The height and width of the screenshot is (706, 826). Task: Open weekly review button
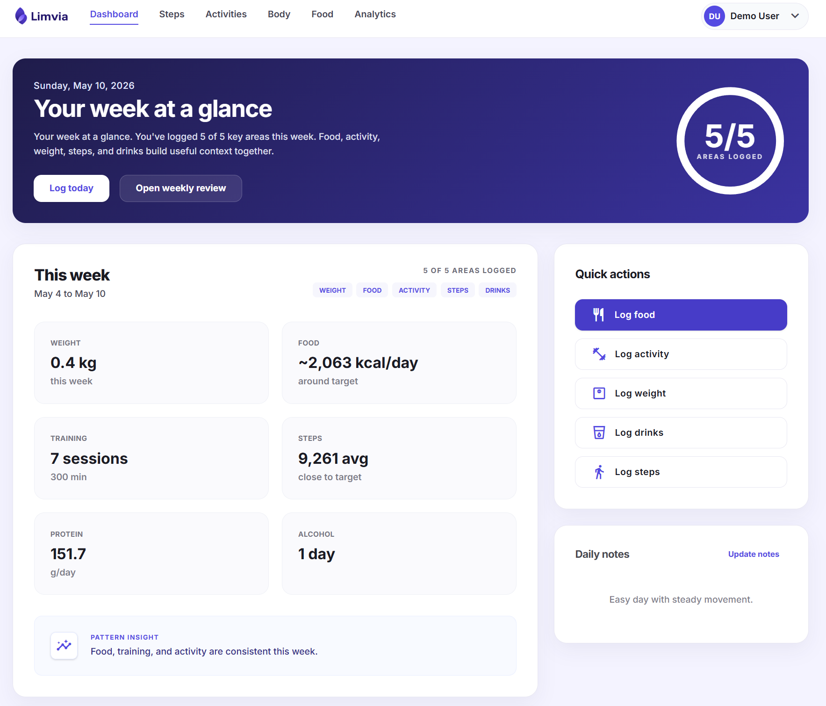tap(181, 188)
